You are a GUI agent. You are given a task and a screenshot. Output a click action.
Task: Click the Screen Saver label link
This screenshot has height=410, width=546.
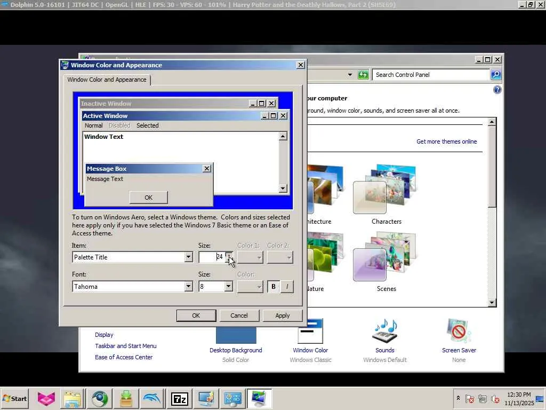459,350
